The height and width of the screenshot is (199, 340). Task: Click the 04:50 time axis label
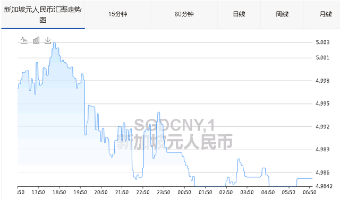click(268, 192)
